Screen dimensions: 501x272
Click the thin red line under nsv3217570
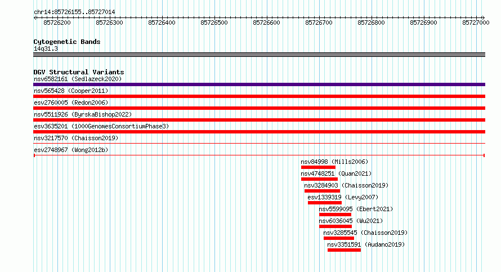tap(259, 144)
